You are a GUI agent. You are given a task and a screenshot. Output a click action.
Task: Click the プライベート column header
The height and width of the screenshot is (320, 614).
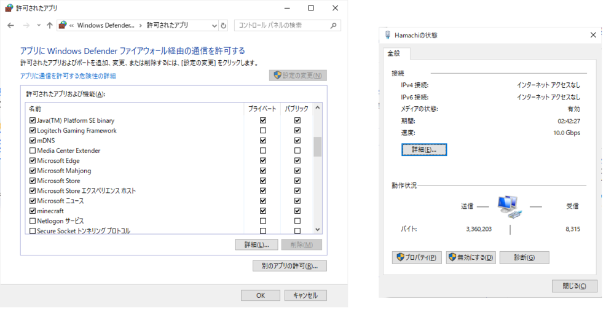(x=262, y=109)
